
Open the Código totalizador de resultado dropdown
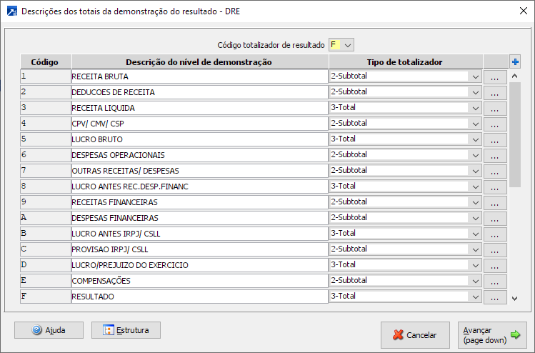[x=348, y=45]
